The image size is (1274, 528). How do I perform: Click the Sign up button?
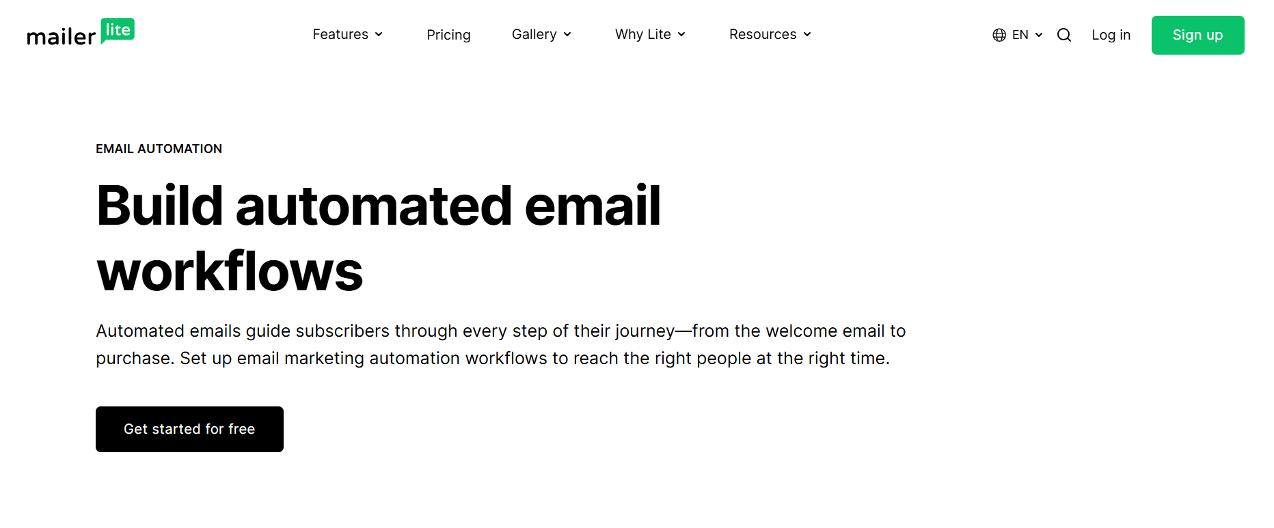coord(1197,35)
